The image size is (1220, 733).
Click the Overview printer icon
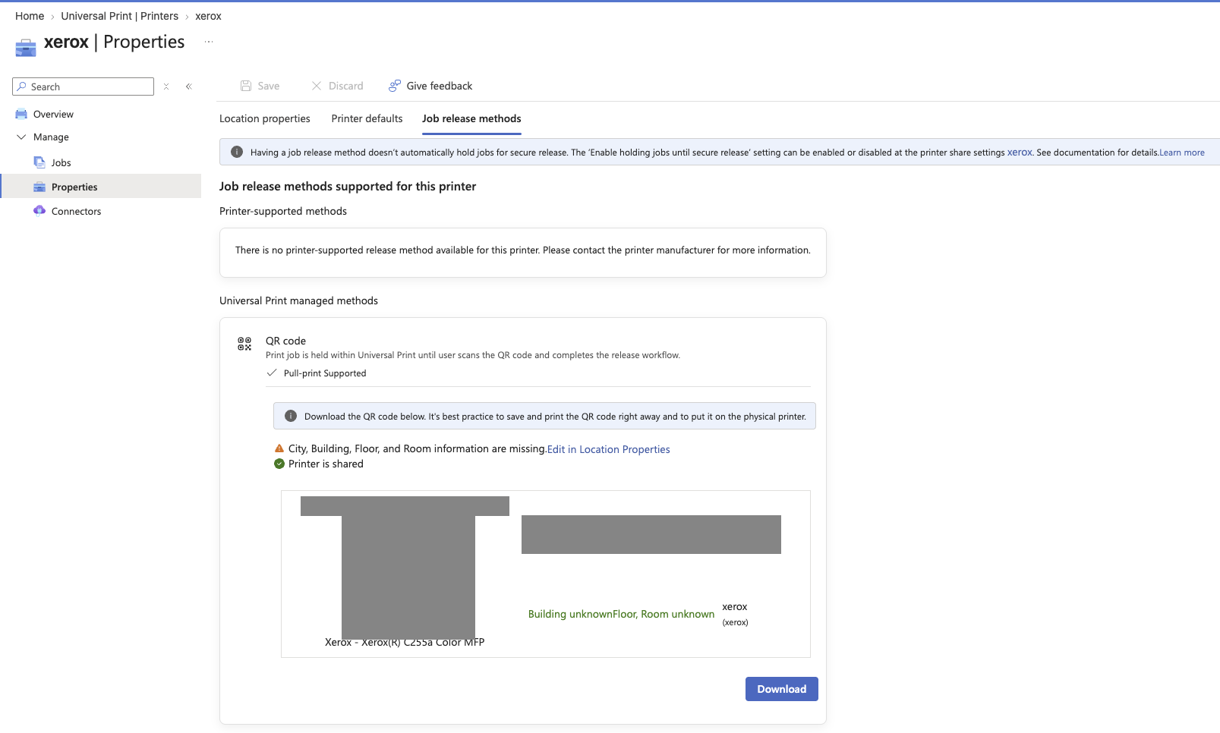click(21, 115)
